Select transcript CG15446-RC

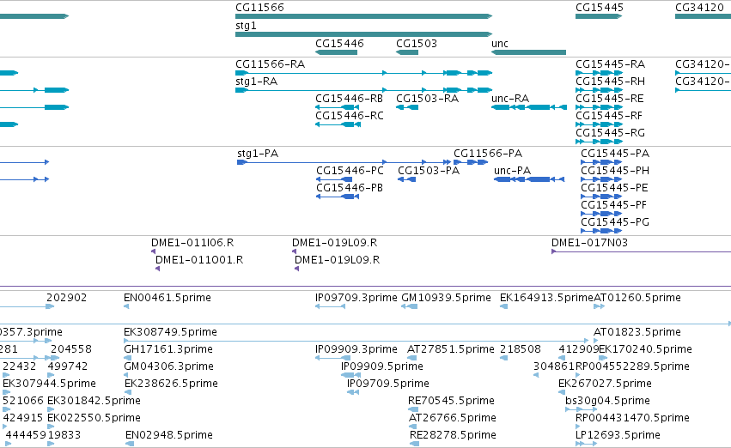pos(350,116)
